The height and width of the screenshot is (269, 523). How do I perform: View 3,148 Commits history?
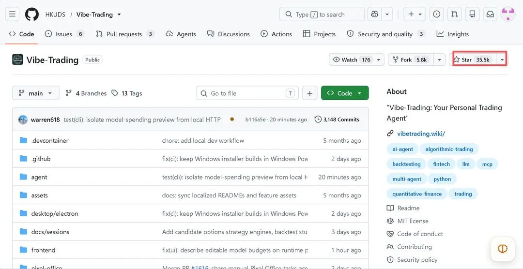(337, 120)
